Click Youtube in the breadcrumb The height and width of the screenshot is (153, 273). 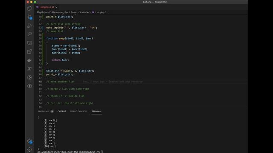(x=84, y=12)
